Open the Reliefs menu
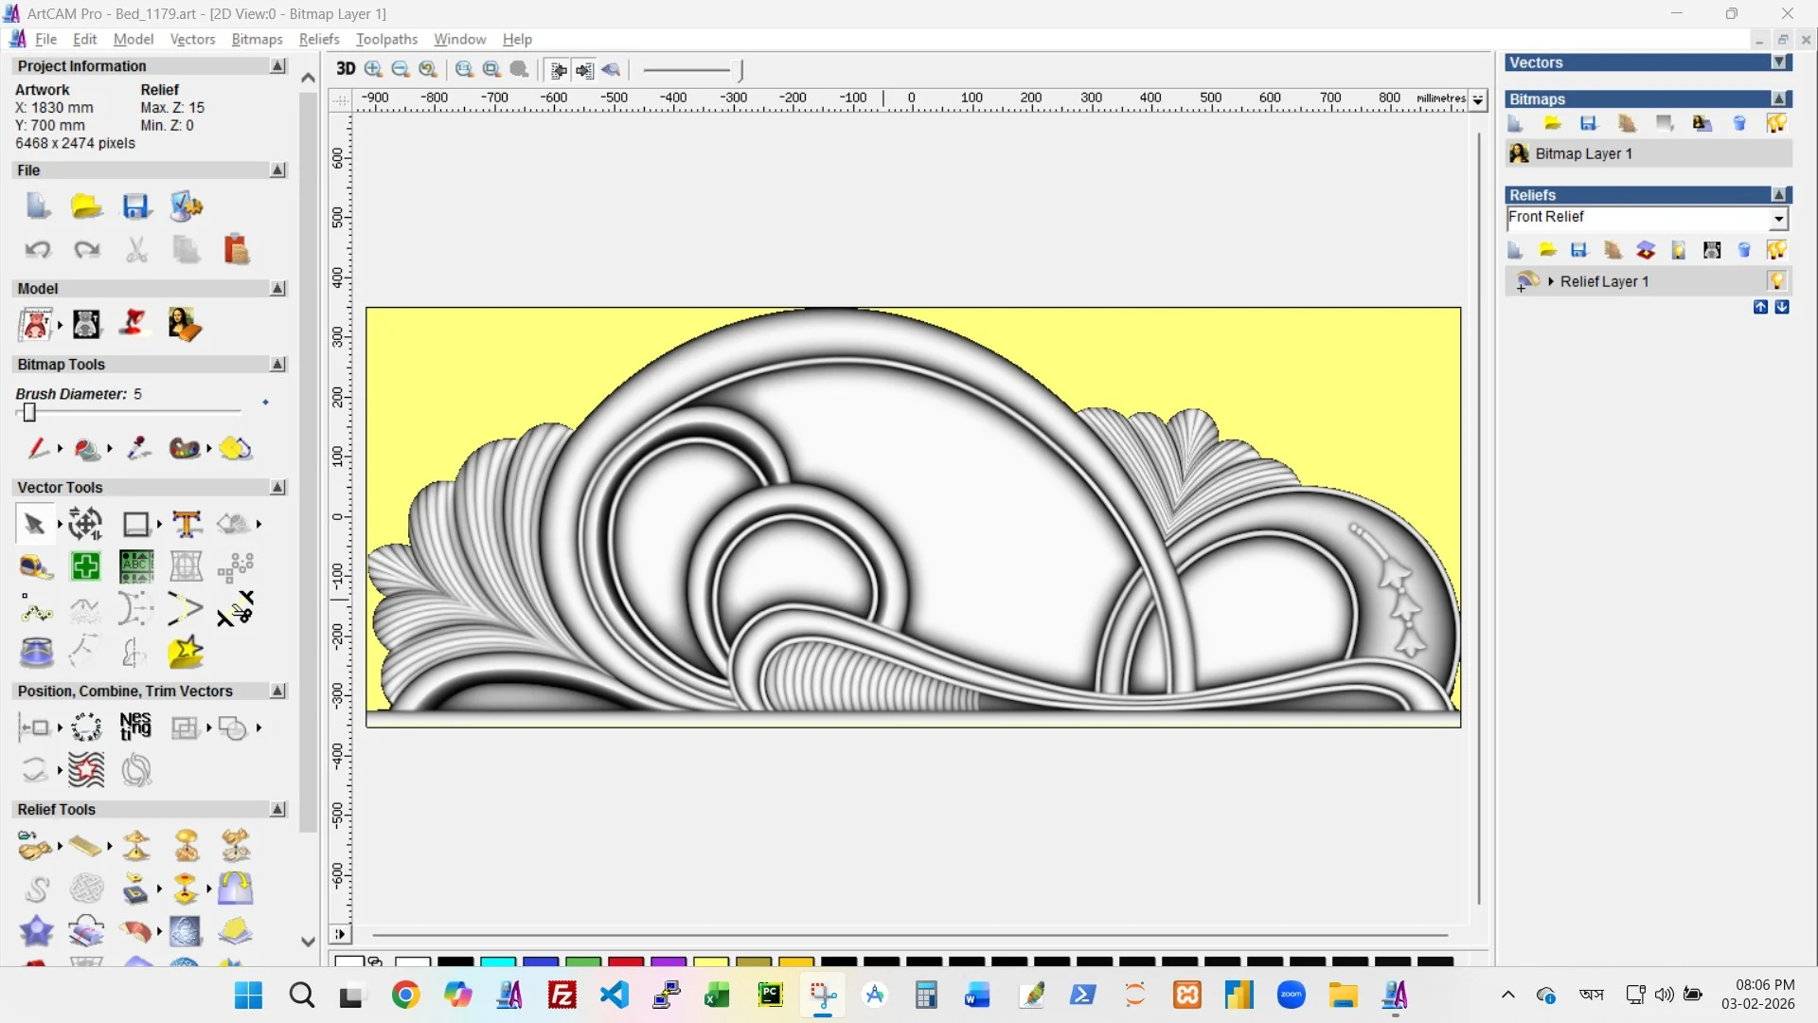Viewport: 1818px width, 1023px height. [318, 39]
